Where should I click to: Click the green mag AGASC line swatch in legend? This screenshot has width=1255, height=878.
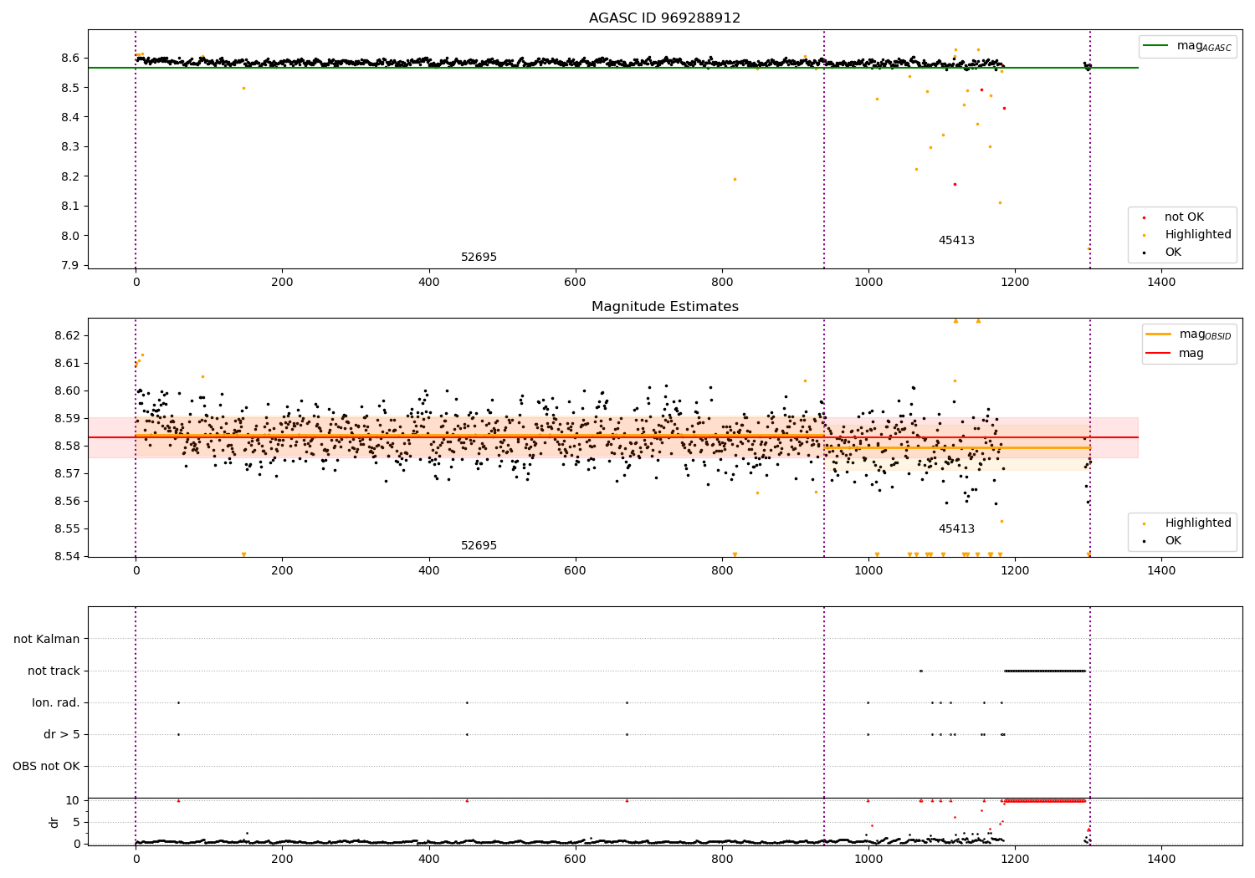(x=1156, y=46)
